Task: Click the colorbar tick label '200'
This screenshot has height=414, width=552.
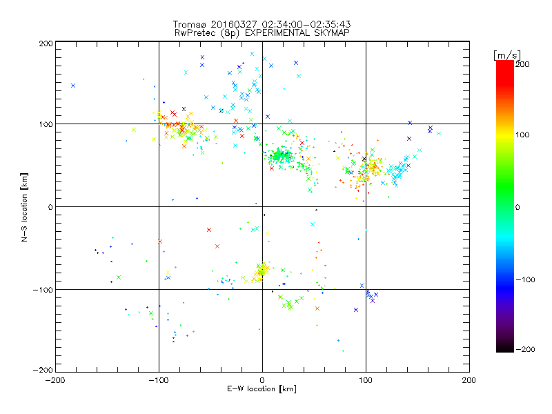Action: 522,64
